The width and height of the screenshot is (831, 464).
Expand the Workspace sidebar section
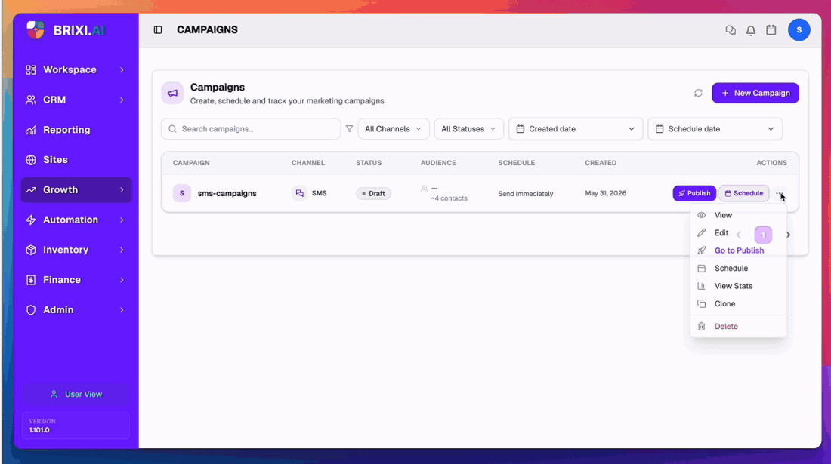(x=76, y=70)
